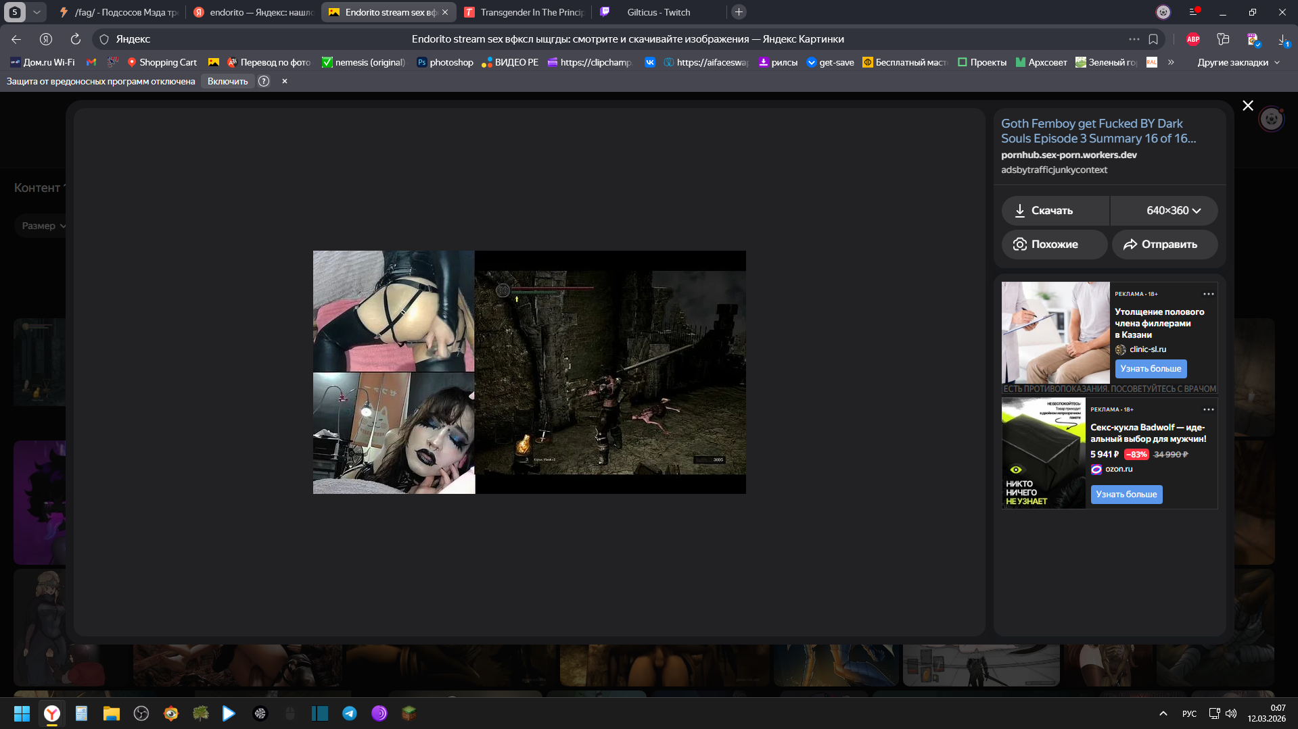Open the photoshop bookmark
The height and width of the screenshot is (729, 1298).
tap(445, 62)
